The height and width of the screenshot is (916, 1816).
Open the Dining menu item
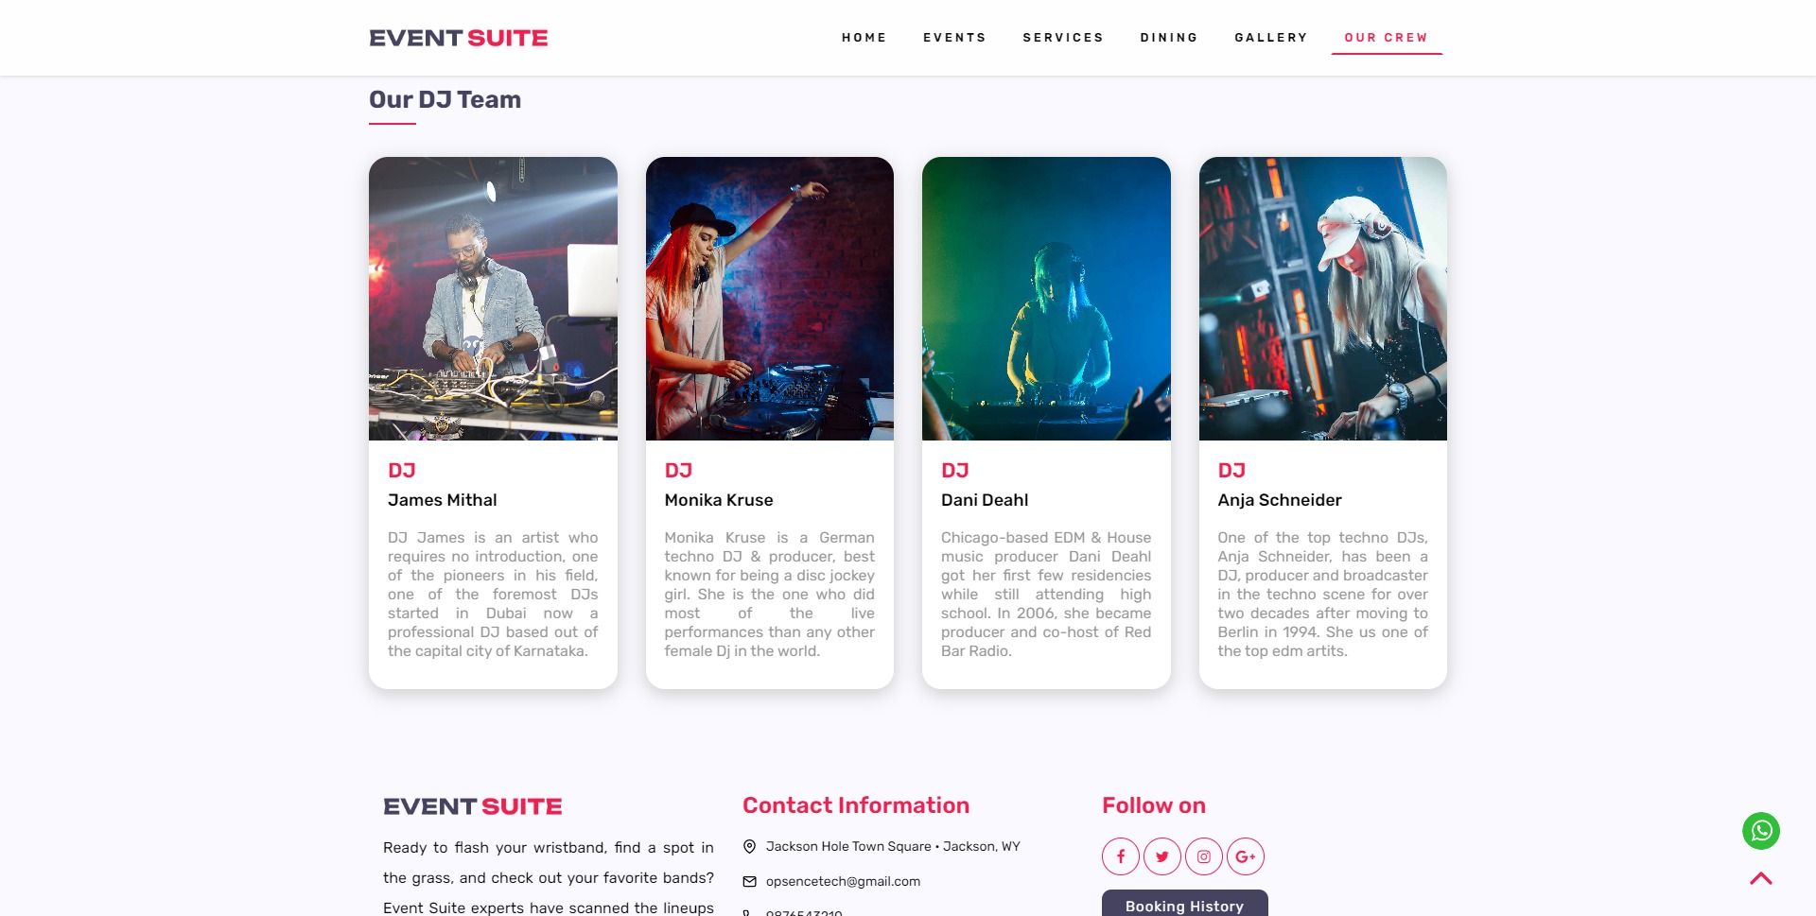(x=1169, y=38)
